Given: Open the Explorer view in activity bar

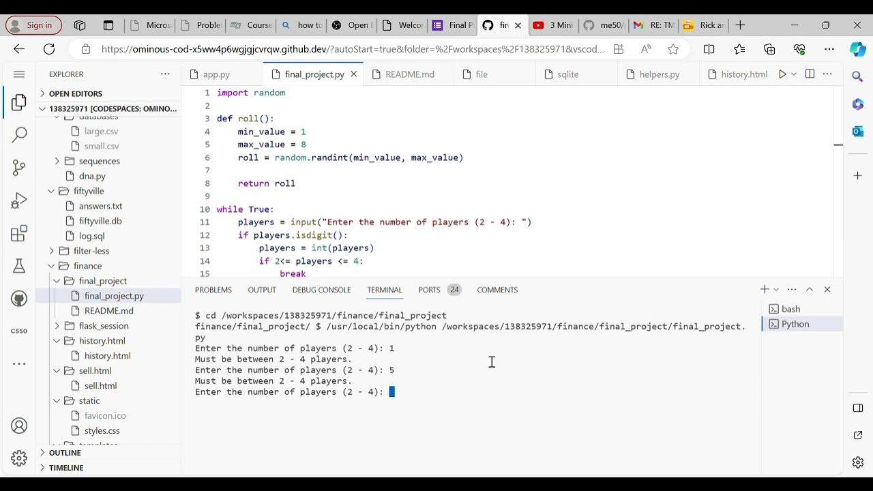Looking at the screenshot, I should (x=19, y=103).
